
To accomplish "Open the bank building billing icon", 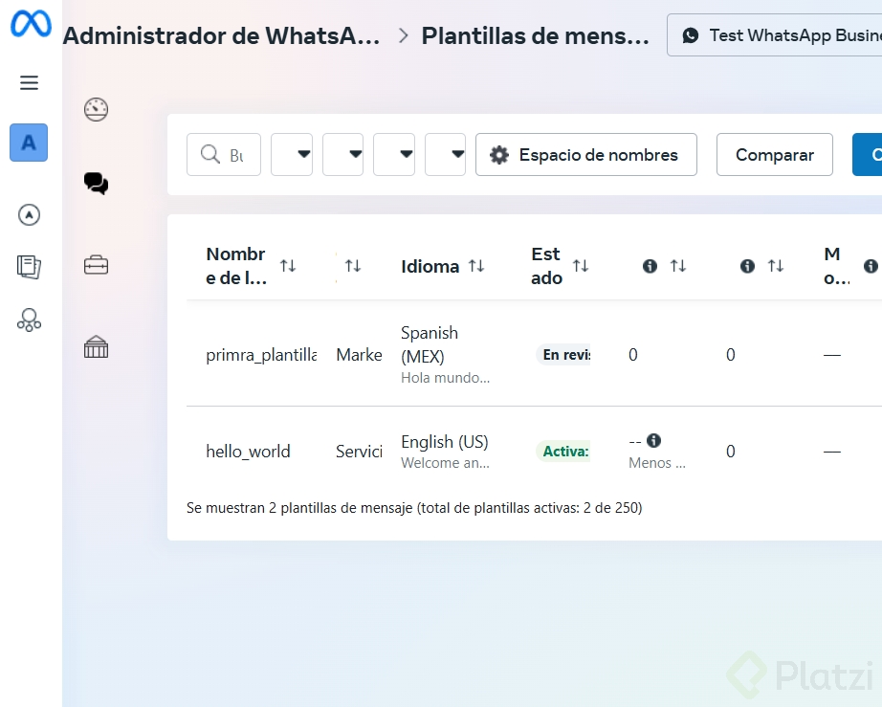I will (x=97, y=346).
